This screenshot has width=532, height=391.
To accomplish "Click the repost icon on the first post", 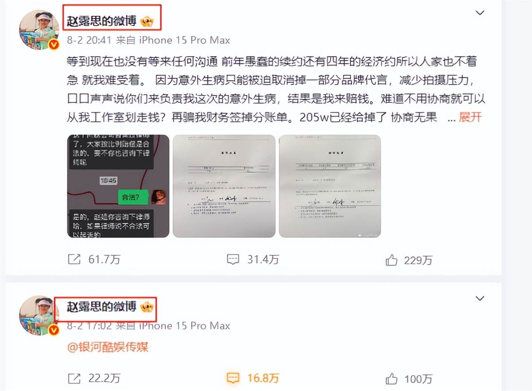I will (74, 260).
